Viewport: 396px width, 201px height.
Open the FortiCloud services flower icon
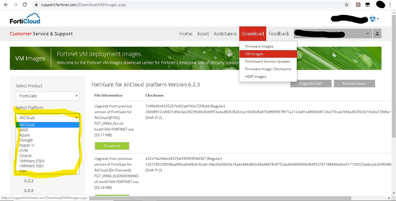[372, 19]
